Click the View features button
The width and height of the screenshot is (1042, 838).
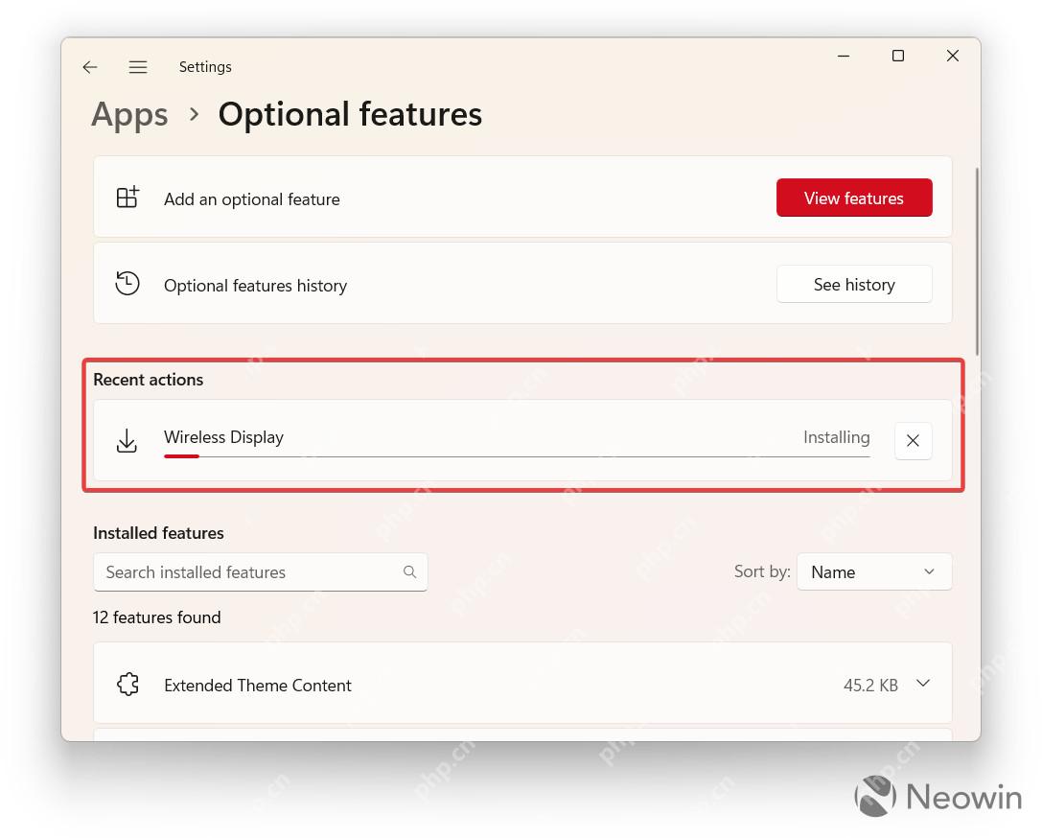(854, 198)
